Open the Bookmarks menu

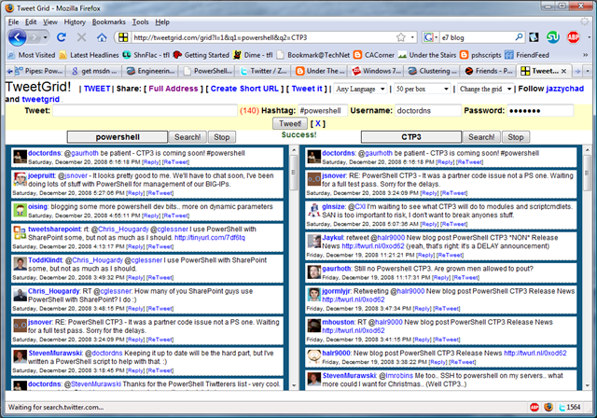click(x=109, y=22)
